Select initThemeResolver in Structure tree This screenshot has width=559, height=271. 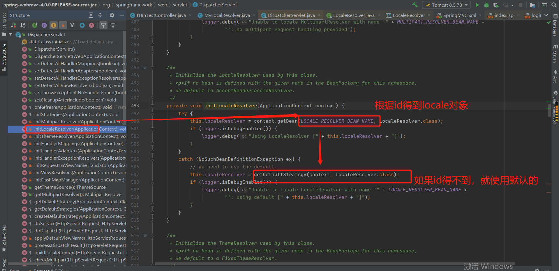[x=67, y=136]
